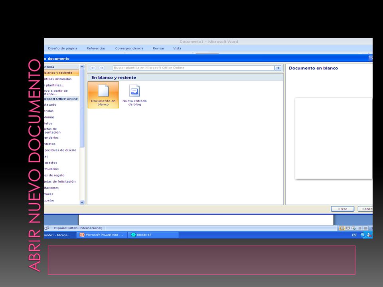Switch to Full Screen Reading view icon

348,228
